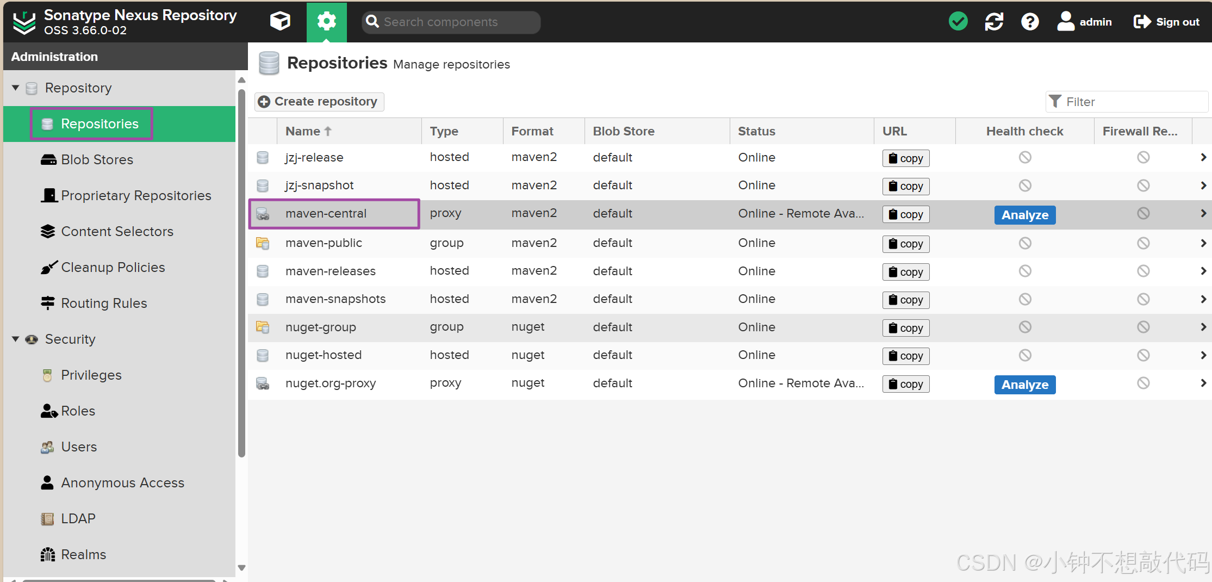Click the Content Selectors layers icon
The width and height of the screenshot is (1212, 582).
pos(48,232)
